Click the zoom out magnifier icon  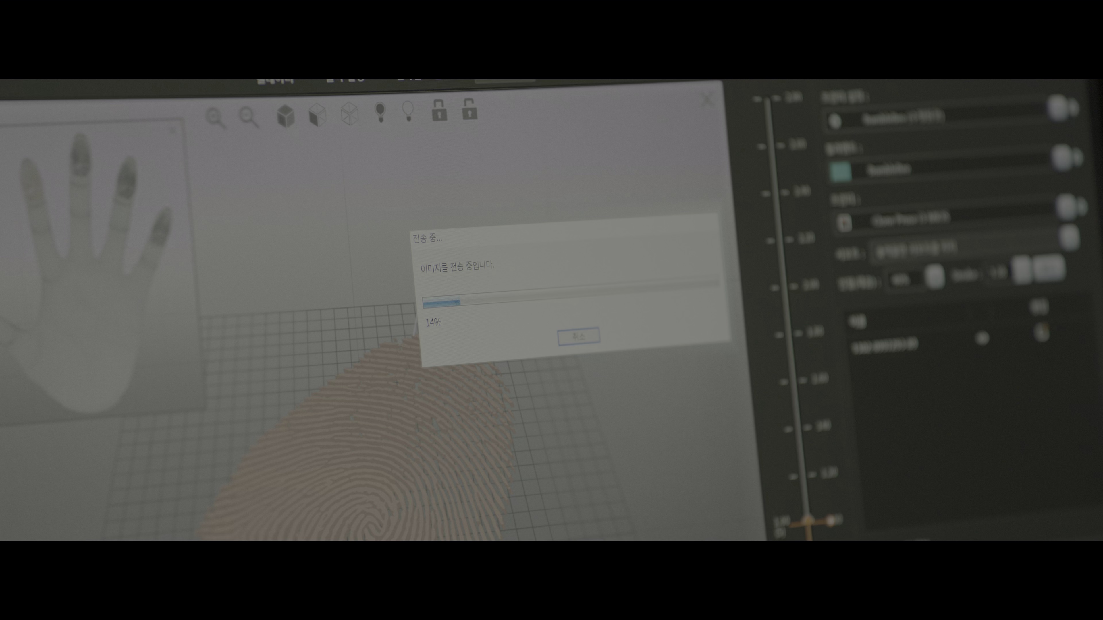[x=249, y=117]
